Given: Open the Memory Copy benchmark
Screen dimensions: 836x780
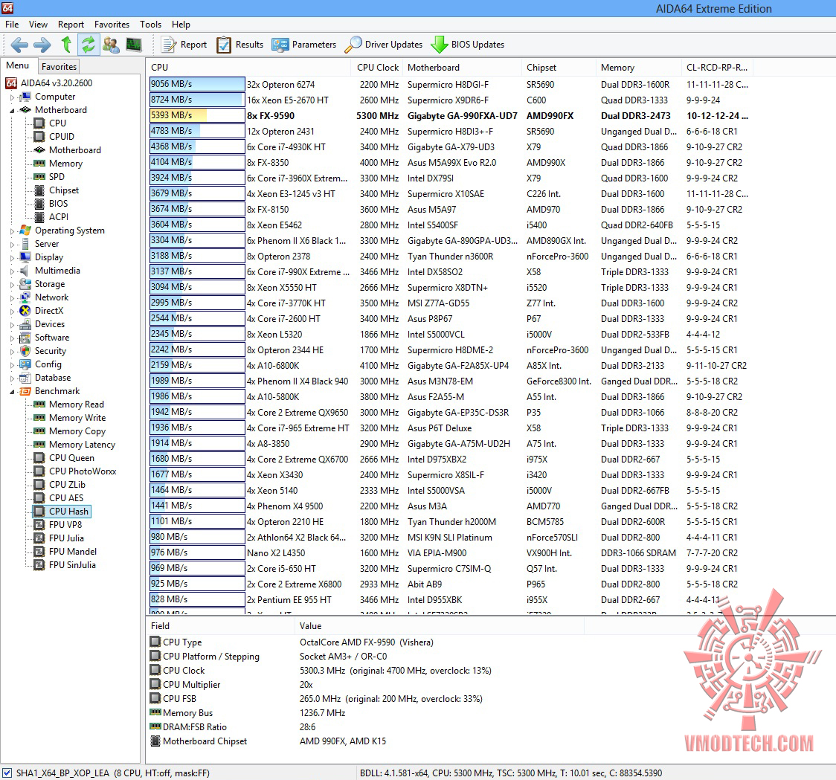Looking at the screenshot, I should 77,431.
